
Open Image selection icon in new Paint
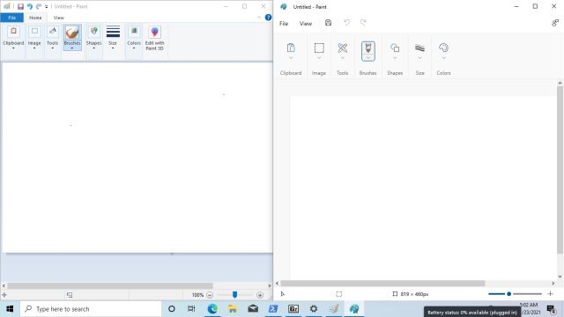coord(319,48)
